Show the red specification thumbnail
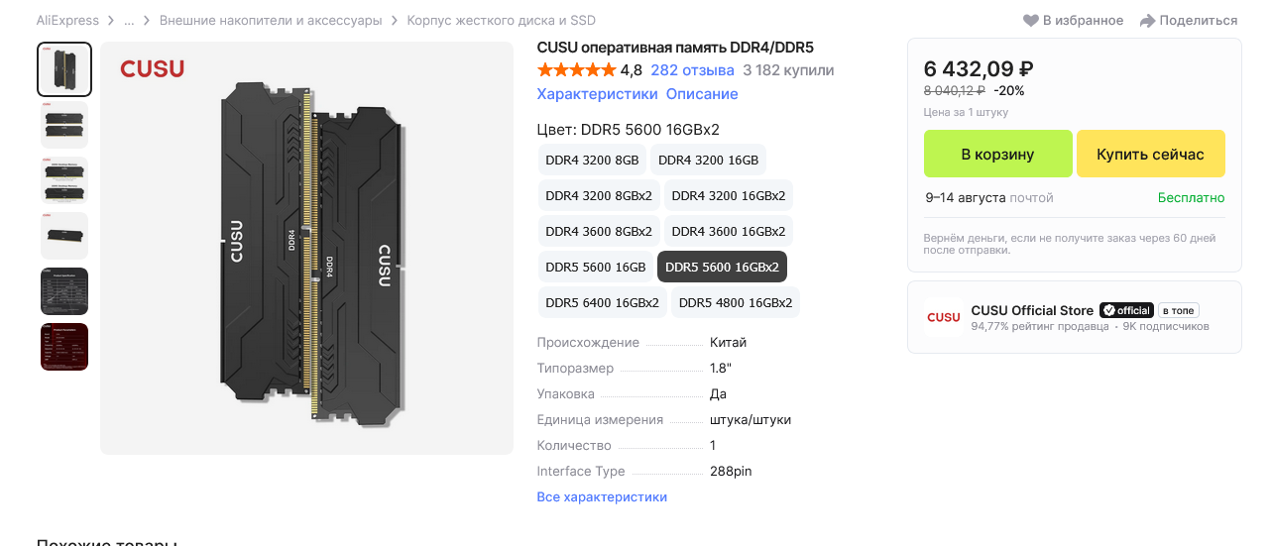The width and height of the screenshot is (1271, 546). 64,347
